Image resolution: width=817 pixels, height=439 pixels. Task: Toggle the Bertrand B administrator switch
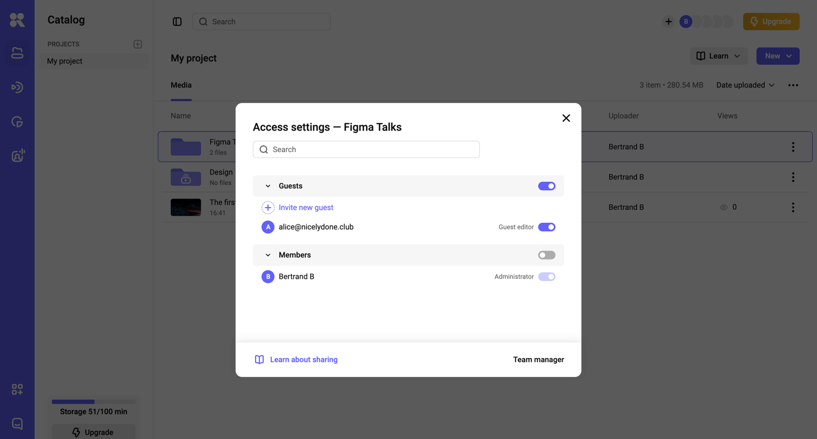(547, 277)
